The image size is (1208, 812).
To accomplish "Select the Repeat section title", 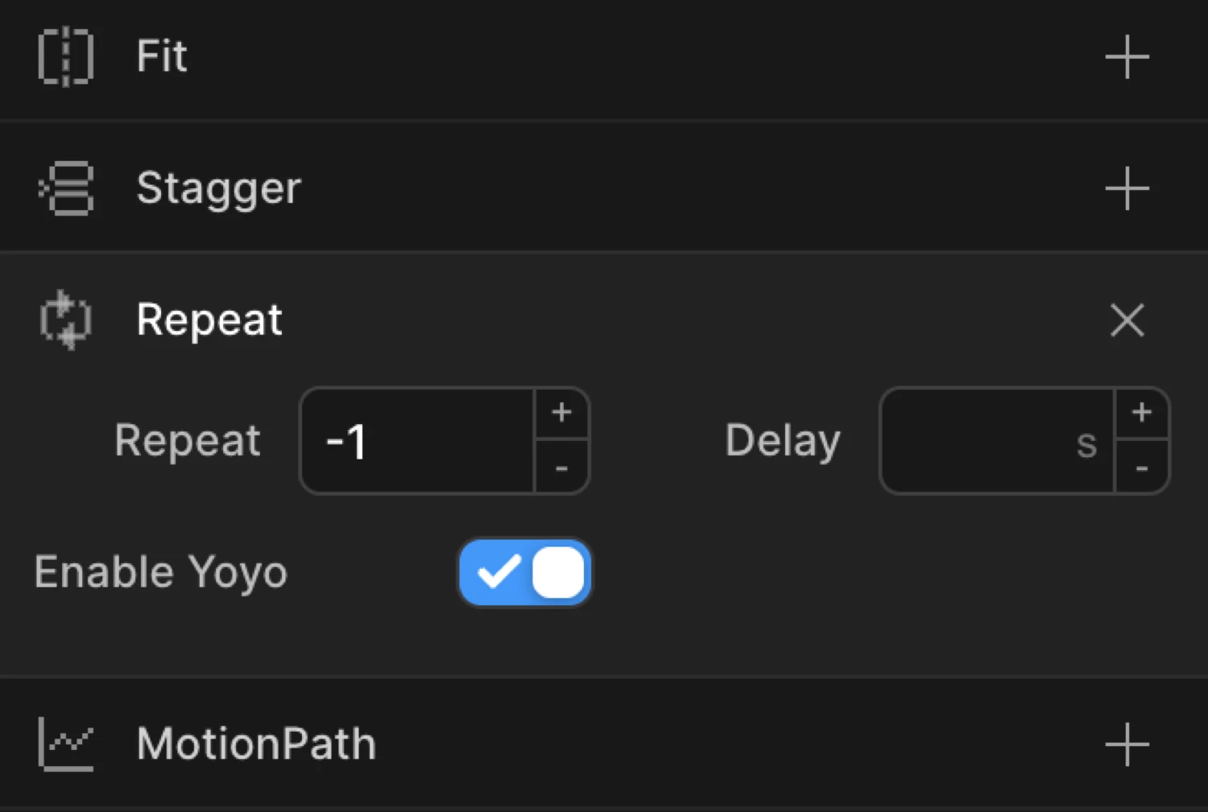I will [209, 320].
